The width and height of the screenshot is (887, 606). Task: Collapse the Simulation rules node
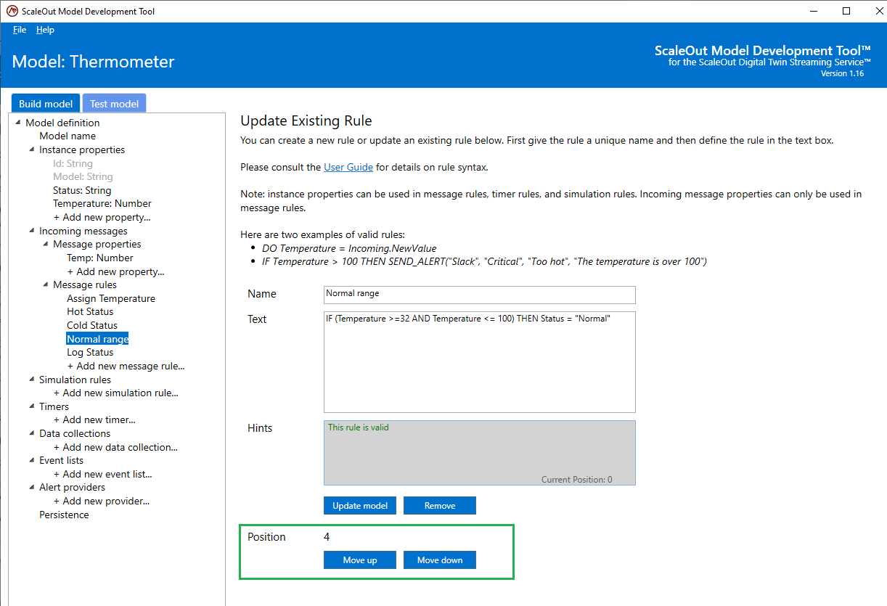(32, 380)
